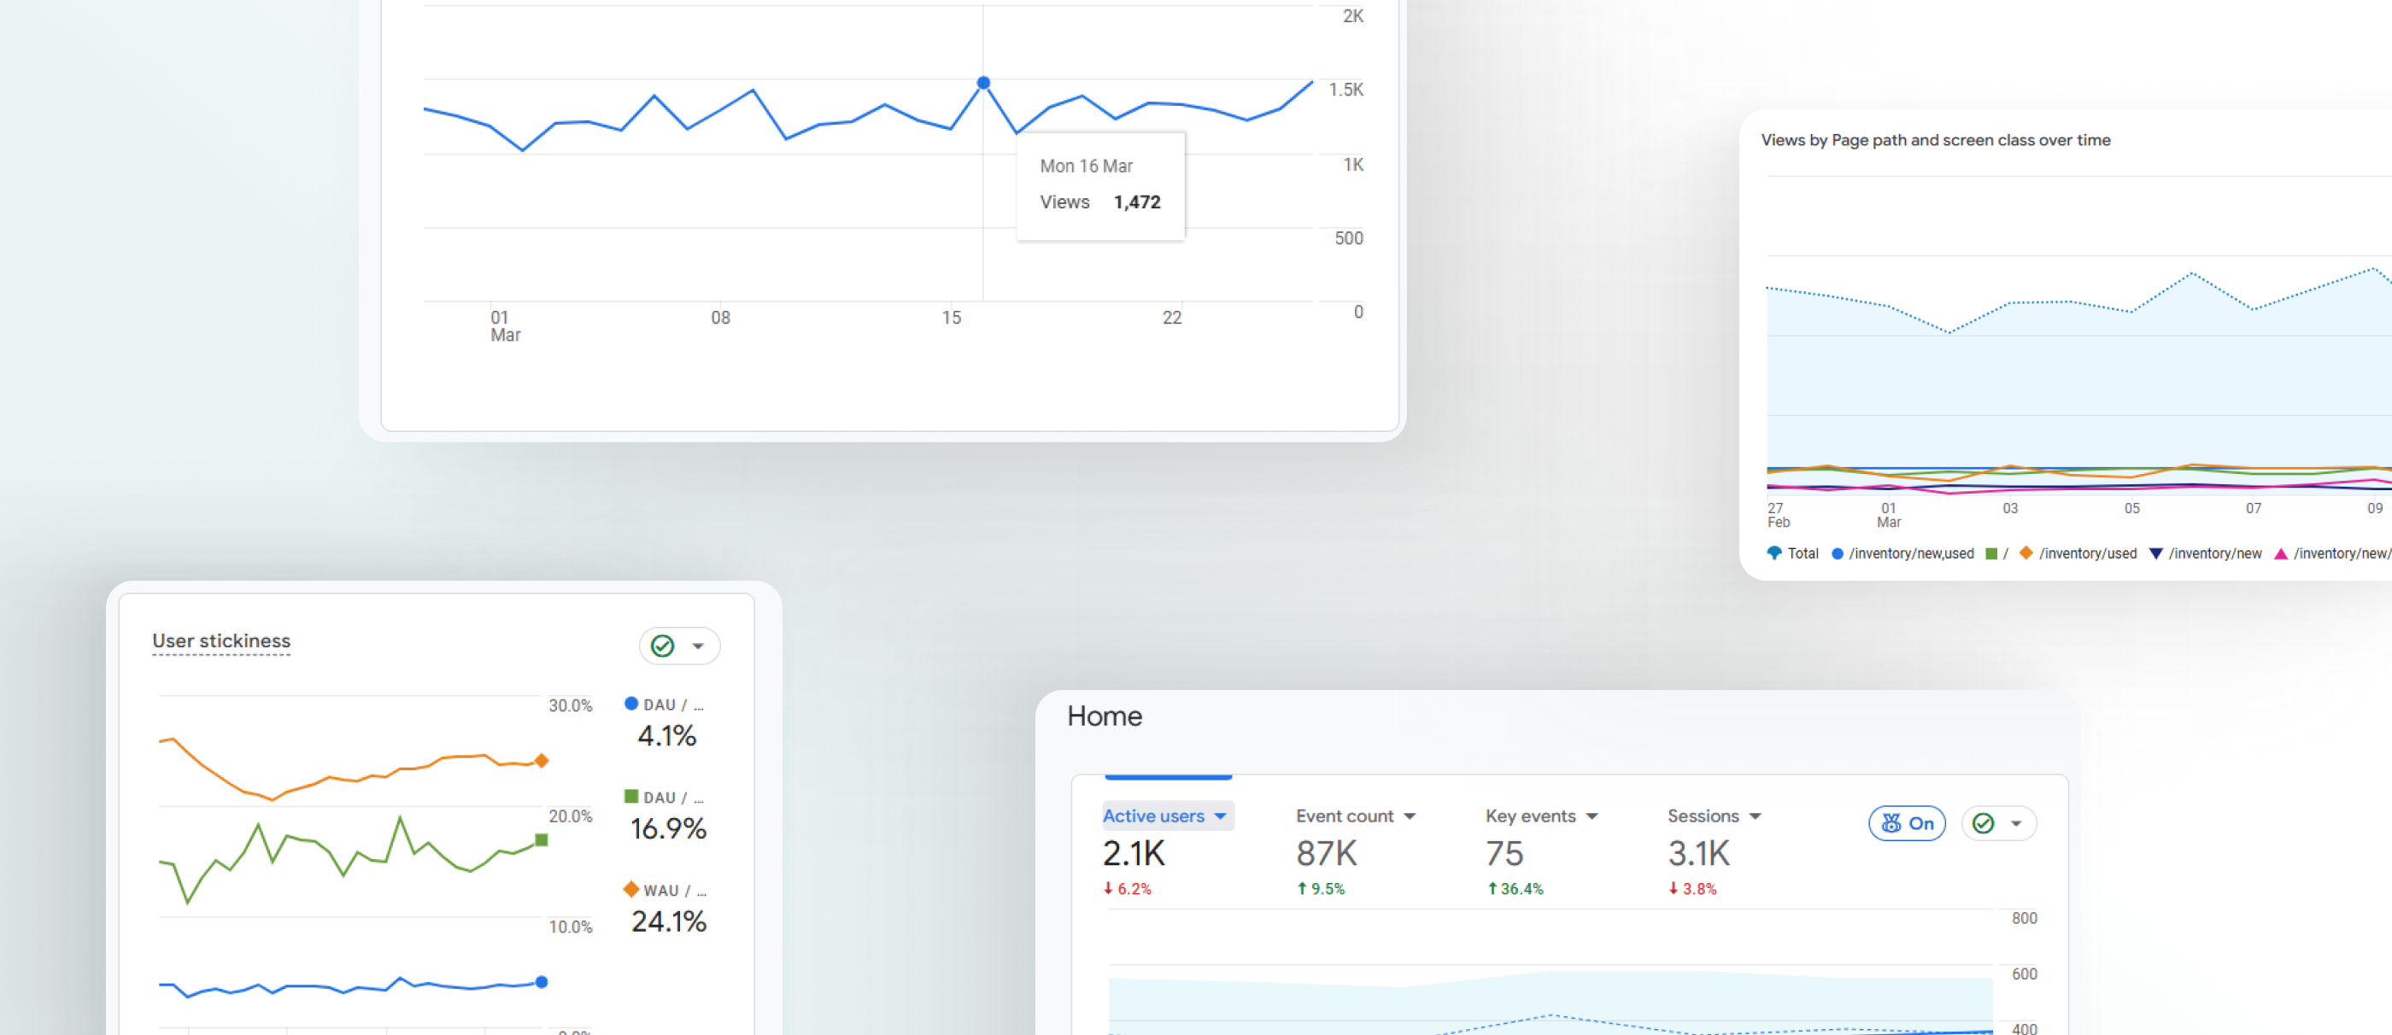The width and height of the screenshot is (2392, 1035).
Task: Click the Views by Page path chart title
Action: pyautogui.click(x=1937, y=140)
